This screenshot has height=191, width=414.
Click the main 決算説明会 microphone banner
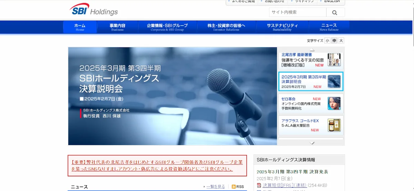[x=172, y=96]
